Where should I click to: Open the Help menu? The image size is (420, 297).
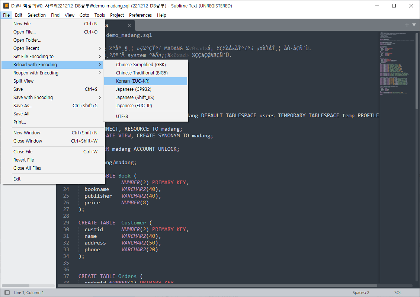tap(161, 15)
